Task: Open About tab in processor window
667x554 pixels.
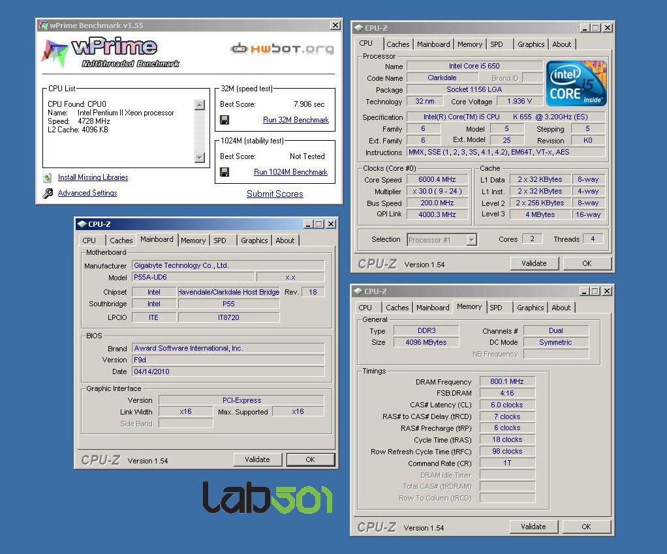Action: [561, 44]
